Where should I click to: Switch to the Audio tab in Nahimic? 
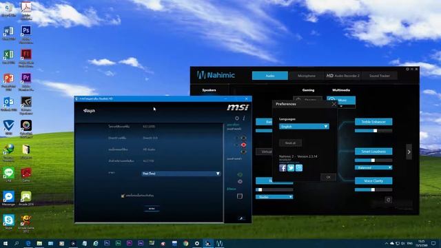point(270,76)
